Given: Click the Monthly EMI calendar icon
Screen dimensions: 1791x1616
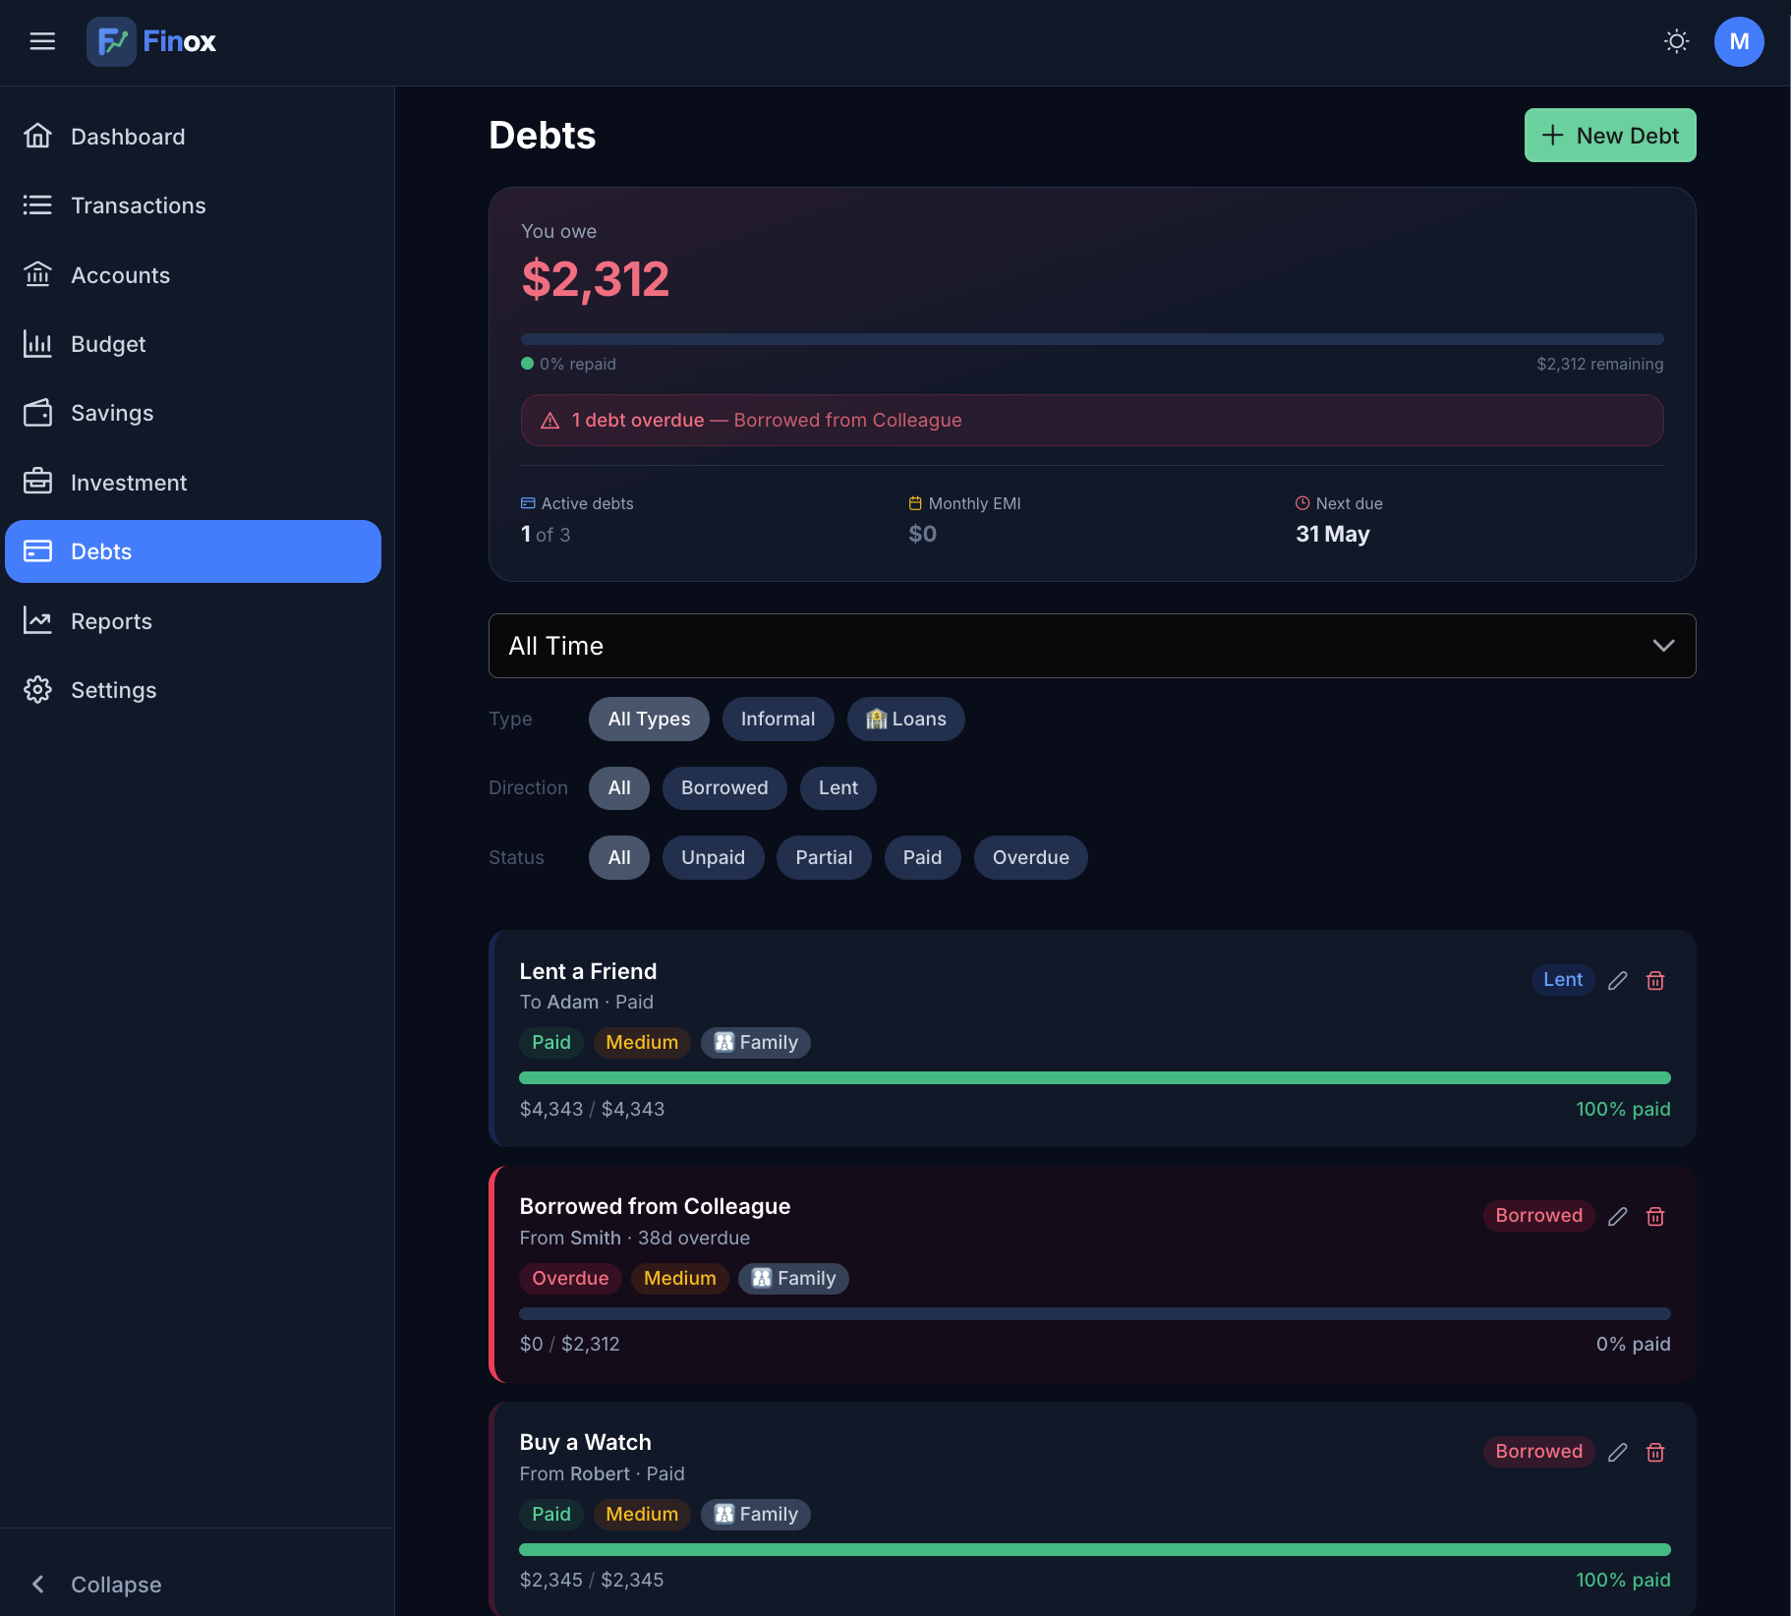Looking at the screenshot, I should (x=915, y=503).
